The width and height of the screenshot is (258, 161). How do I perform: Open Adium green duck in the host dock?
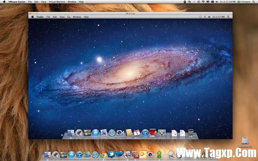coord(159,155)
